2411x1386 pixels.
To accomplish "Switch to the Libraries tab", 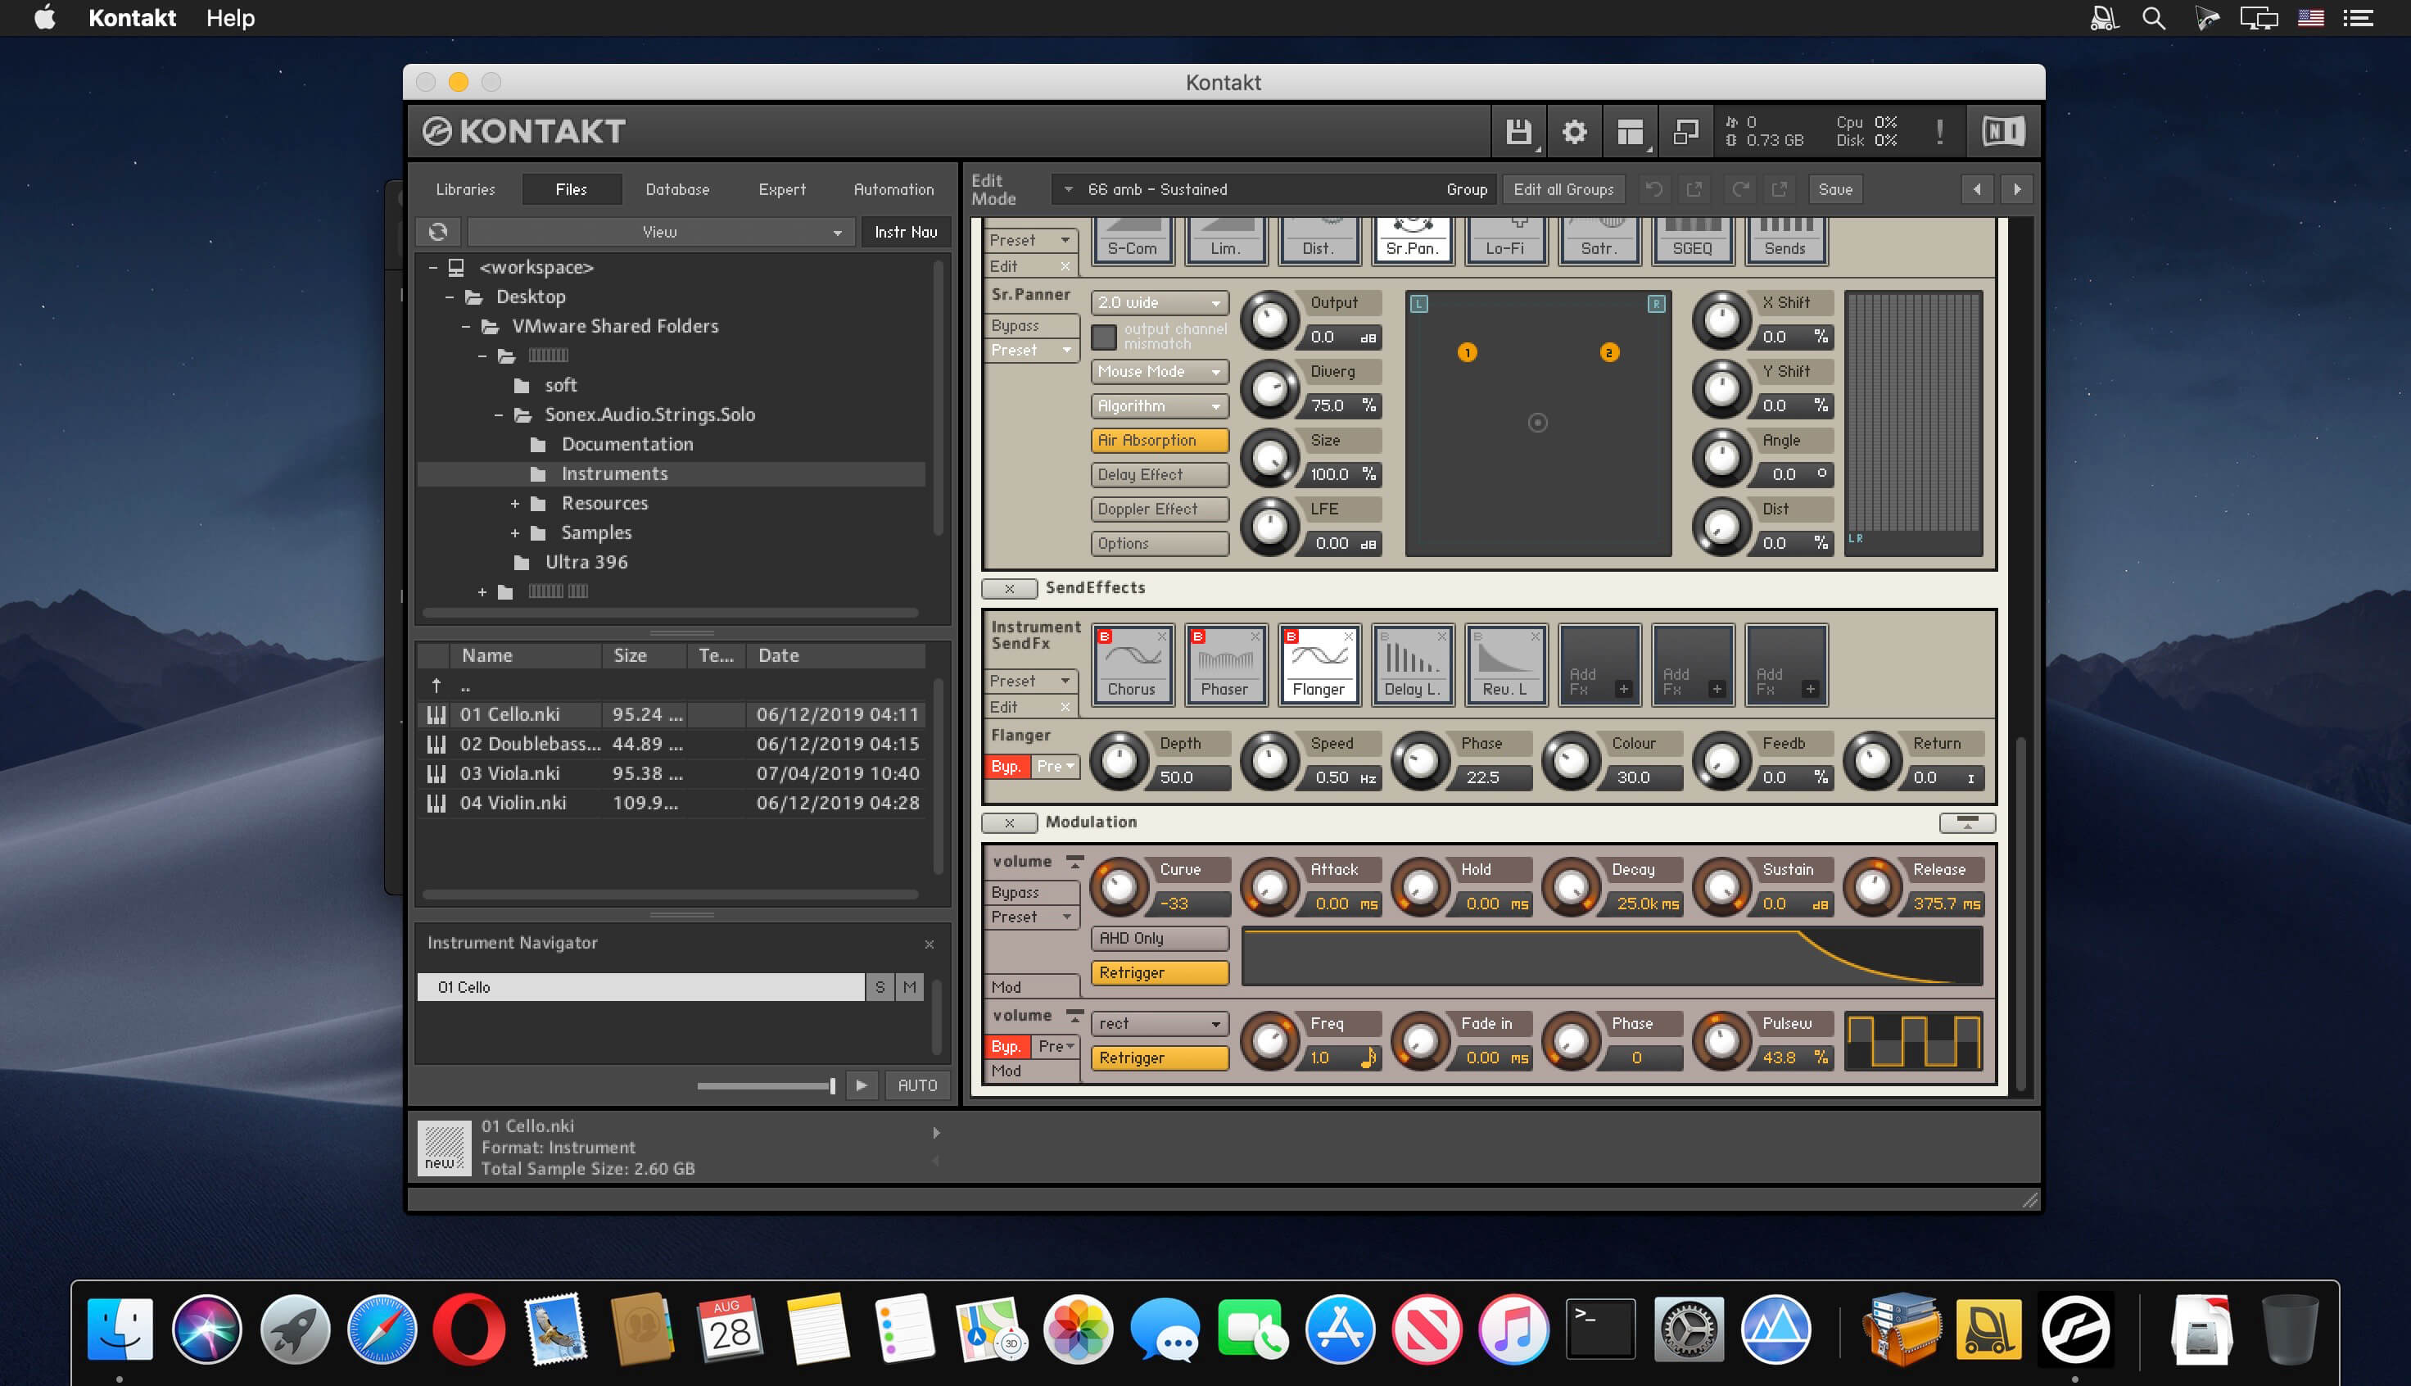I will tap(465, 189).
